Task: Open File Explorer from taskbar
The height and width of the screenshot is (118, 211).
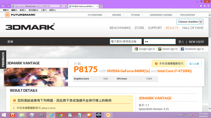Action: [22, 115]
